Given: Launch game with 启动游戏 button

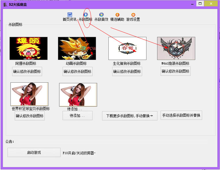Looking at the screenshot, I should pos(34,152).
